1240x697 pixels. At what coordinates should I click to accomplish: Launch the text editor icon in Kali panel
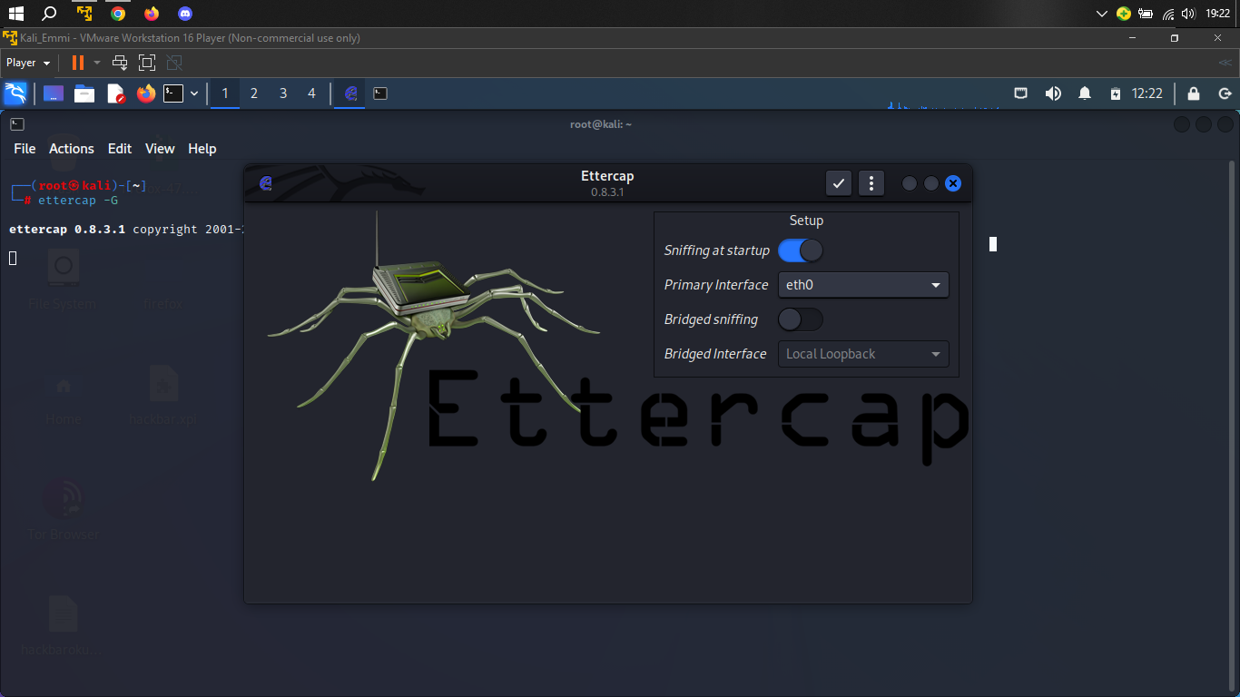[x=115, y=93]
